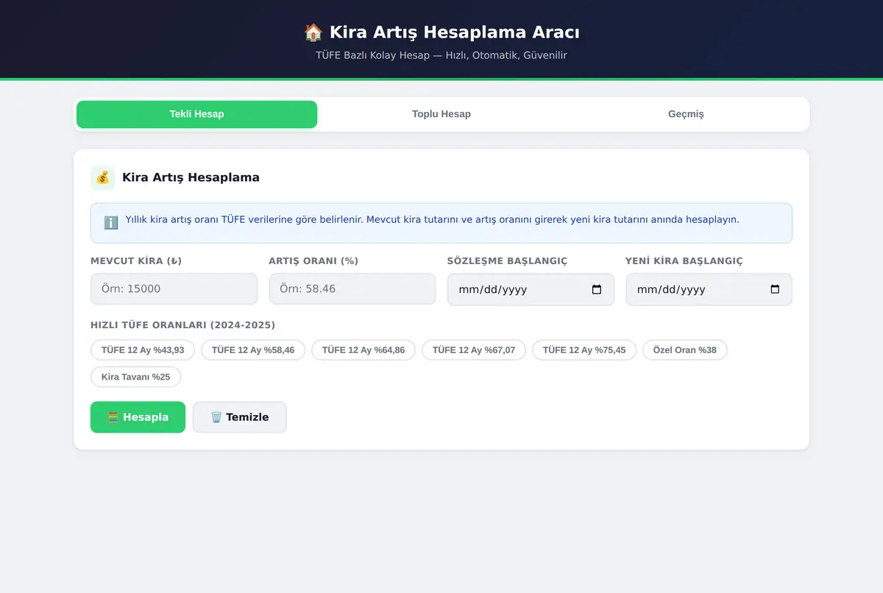Choose the Özel Oran %38 chip
This screenshot has height=593, width=883.
tap(685, 350)
